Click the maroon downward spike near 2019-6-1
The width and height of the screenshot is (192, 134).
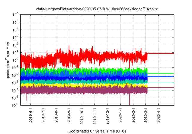click(x=27, y=97)
